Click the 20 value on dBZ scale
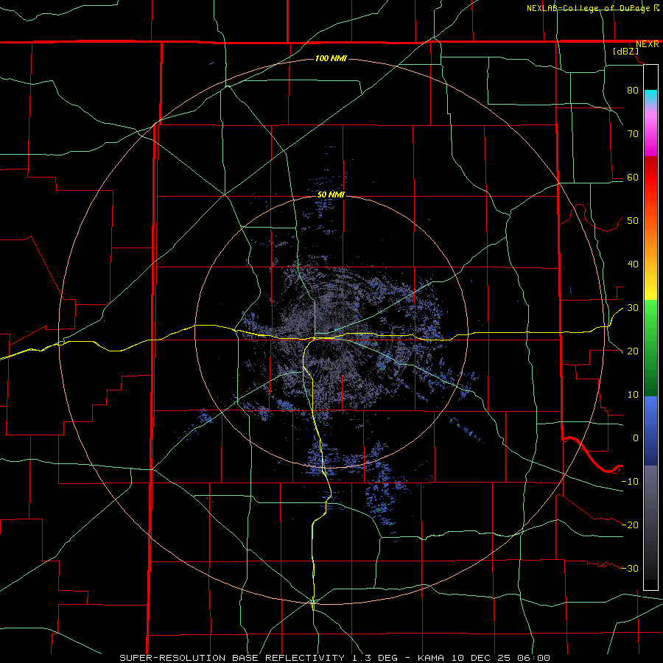 click(x=633, y=351)
